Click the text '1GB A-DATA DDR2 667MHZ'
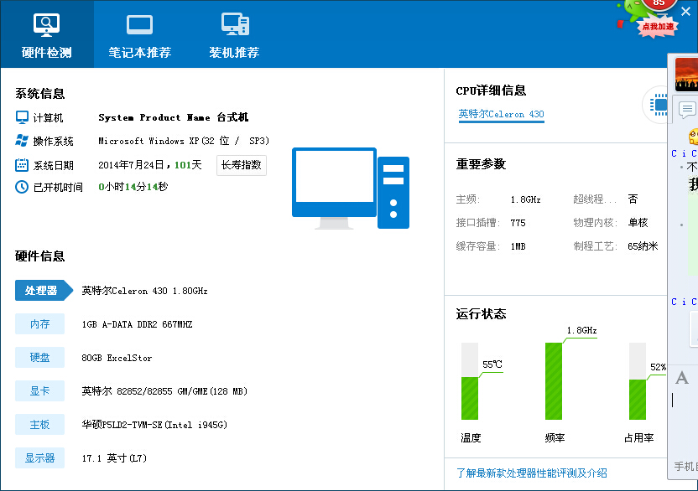 [137, 324]
